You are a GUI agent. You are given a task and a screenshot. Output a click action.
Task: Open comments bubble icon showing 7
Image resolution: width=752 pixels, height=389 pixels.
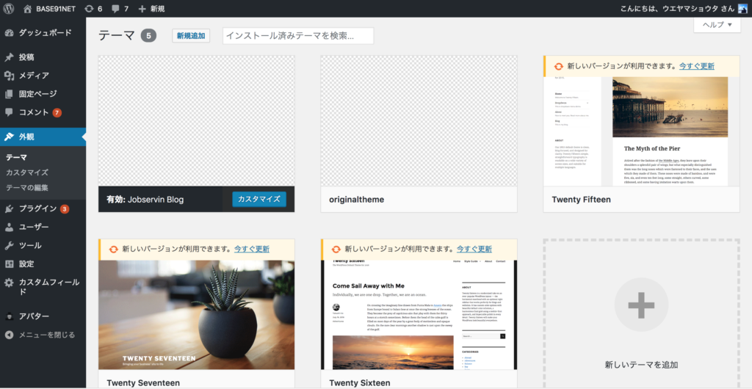coord(115,9)
